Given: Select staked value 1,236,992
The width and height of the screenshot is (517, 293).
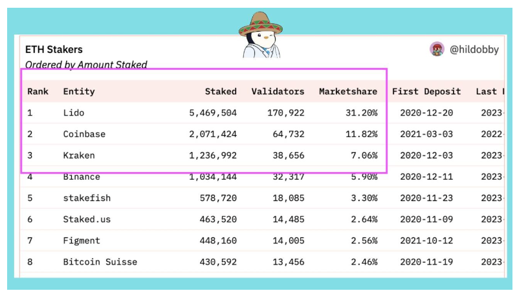Looking at the screenshot, I should tap(213, 155).
